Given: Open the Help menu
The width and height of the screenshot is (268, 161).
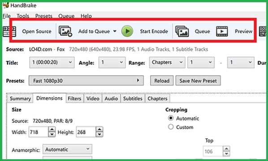Looking at the screenshot, I should (x=86, y=16).
